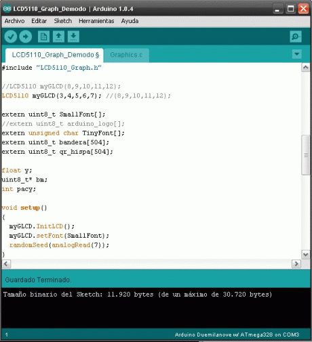312x342 pixels.
Task: Open the Herramientas menu
Action: click(96, 21)
